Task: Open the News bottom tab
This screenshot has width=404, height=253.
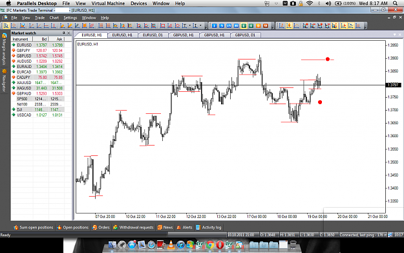Action: (165, 228)
